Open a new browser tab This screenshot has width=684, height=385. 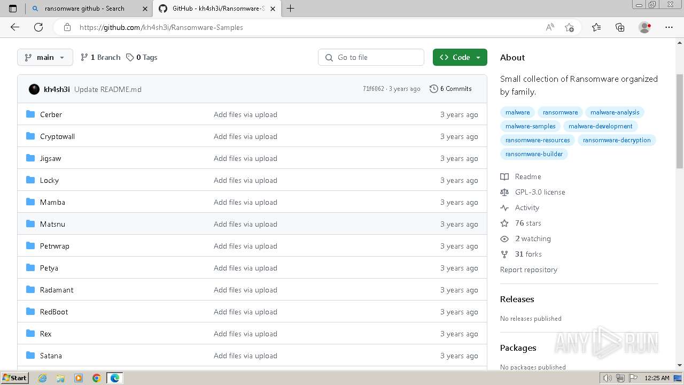point(291,9)
